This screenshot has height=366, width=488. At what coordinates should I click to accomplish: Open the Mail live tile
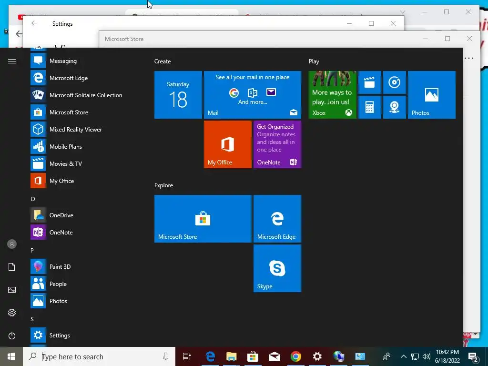(x=253, y=95)
